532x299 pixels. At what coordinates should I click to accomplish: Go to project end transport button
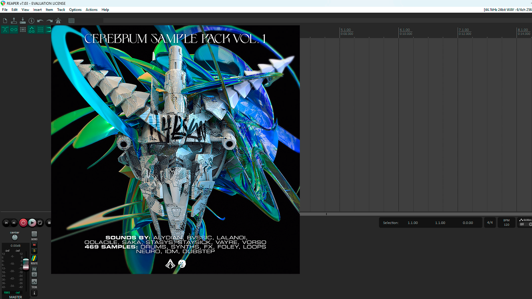pos(14,223)
